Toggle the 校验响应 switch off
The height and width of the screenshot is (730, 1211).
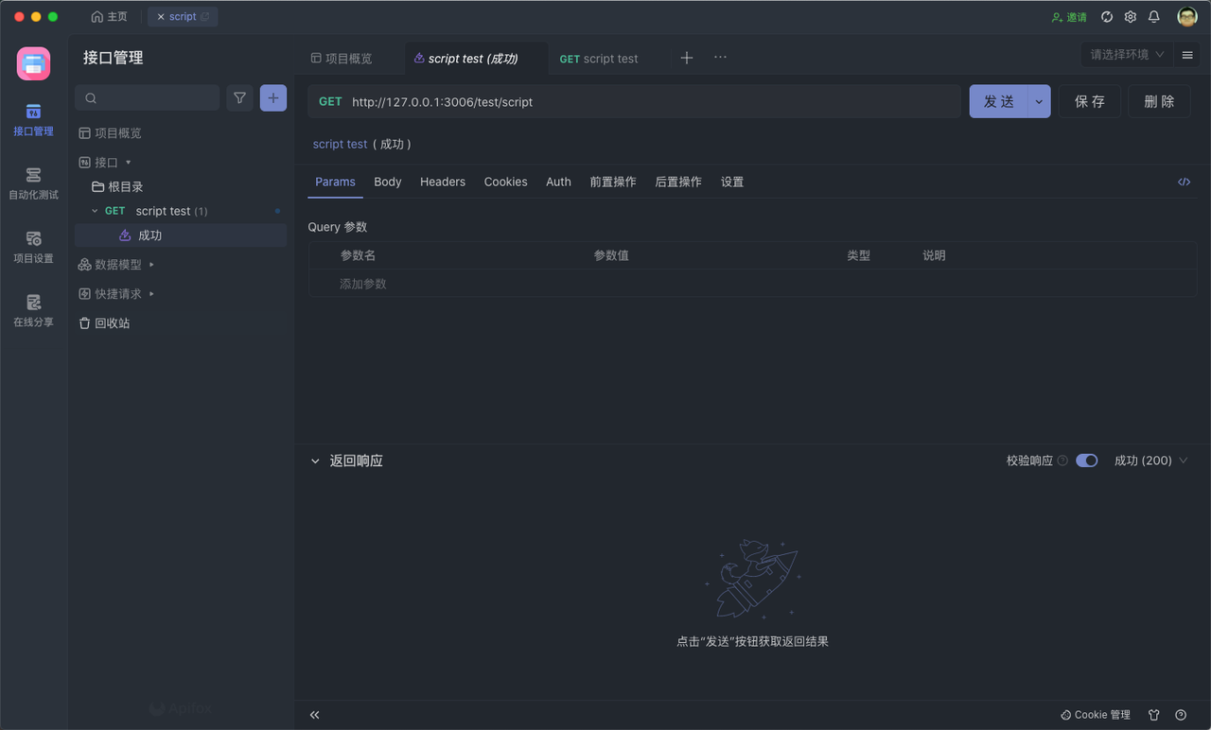(x=1086, y=461)
